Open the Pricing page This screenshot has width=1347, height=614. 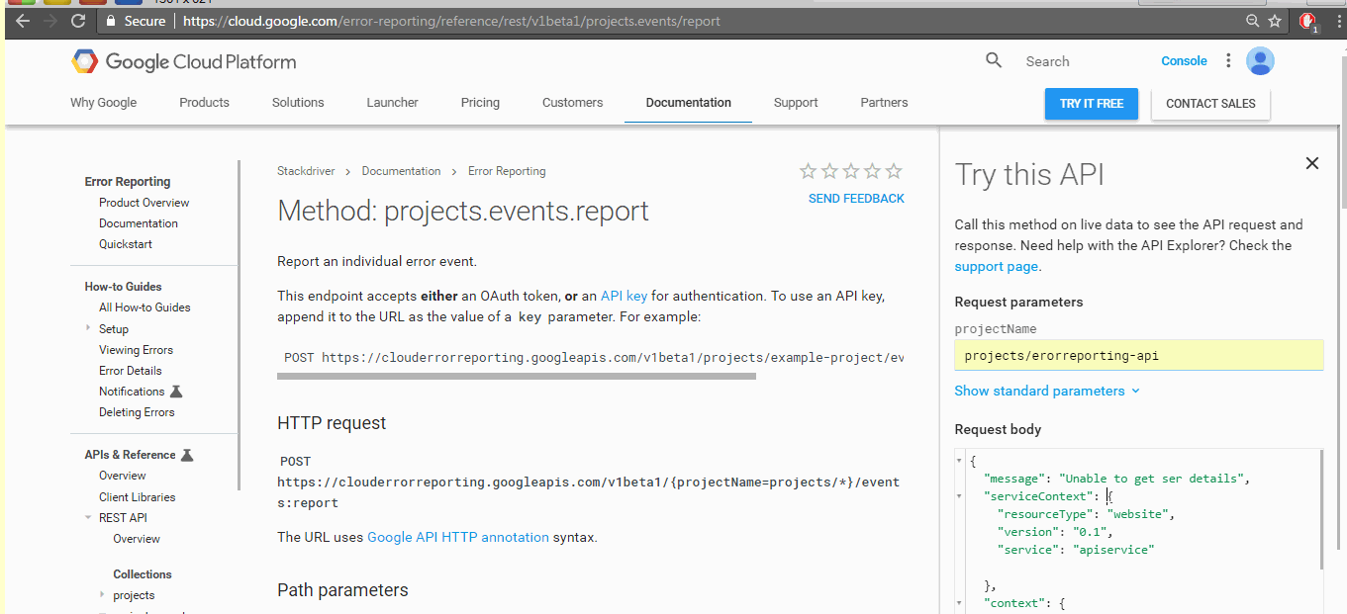[x=480, y=103]
